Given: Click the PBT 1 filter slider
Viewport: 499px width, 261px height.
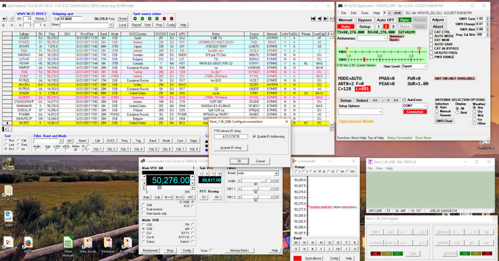Looking at the screenshot, I should pyautogui.click(x=256, y=189).
